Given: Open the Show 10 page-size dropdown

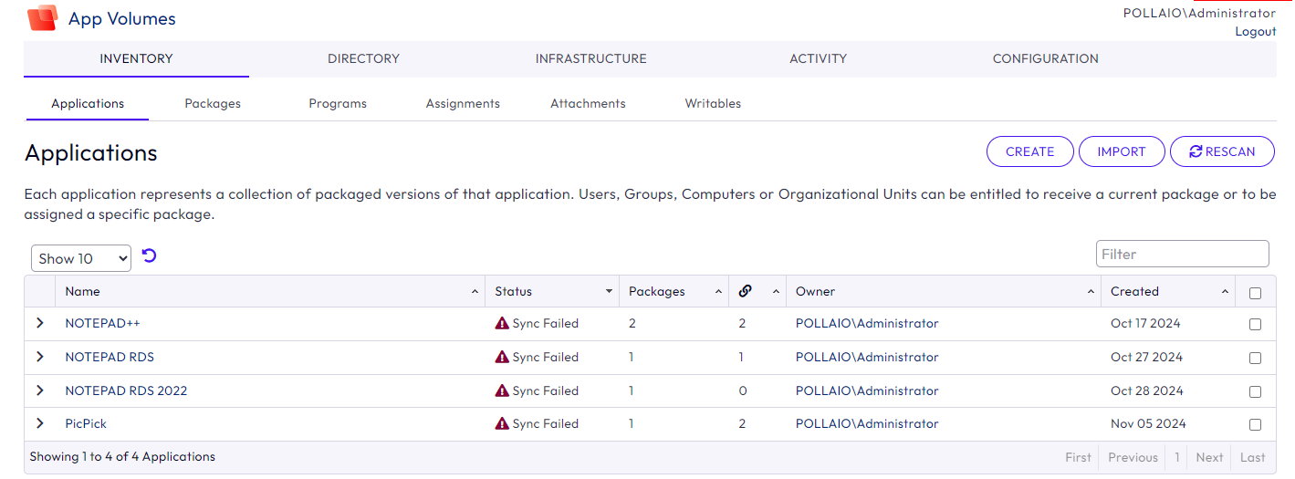Looking at the screenshot, I should point(81,258).
